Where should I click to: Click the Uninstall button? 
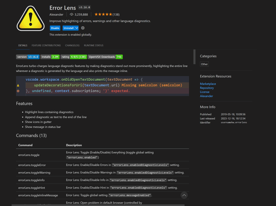tap(68, 28)
